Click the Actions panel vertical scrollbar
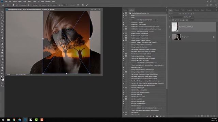This screenshot has width=218, height=122. click(167, 51)
